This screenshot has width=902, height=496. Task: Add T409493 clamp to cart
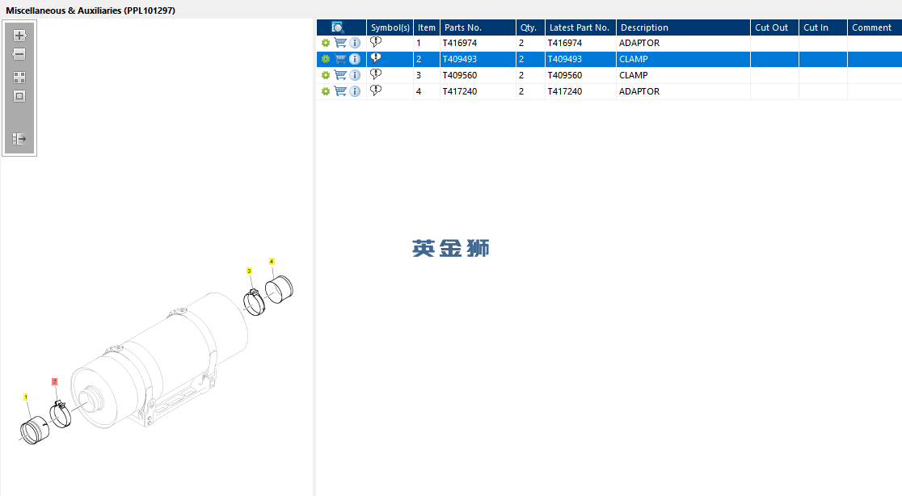(340, 59)
